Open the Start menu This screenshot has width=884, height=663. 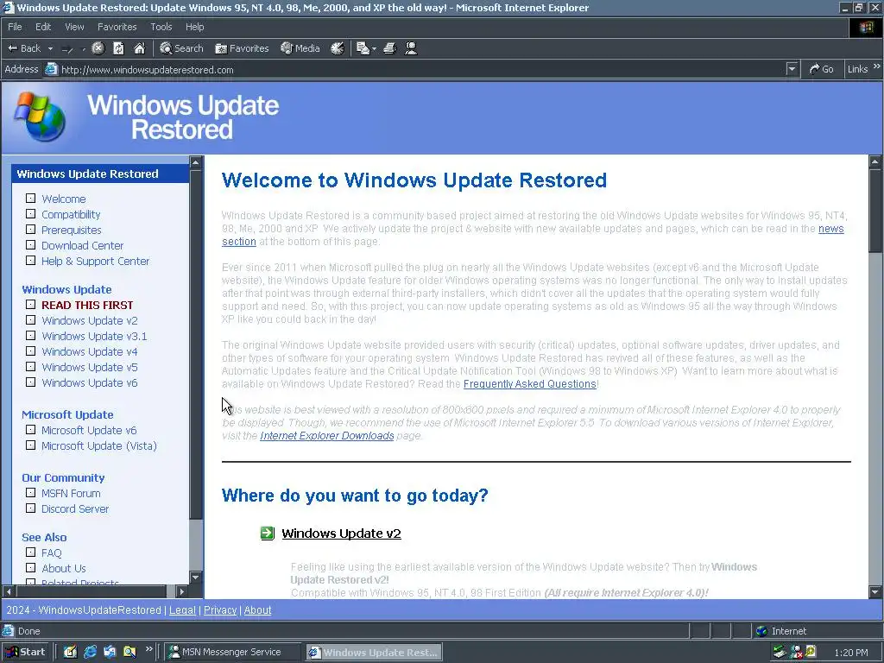tap(25, 652)
